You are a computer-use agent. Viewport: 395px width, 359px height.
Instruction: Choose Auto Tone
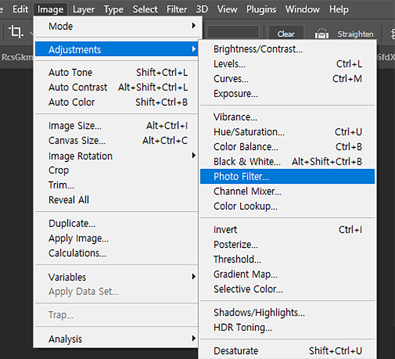(x=116, y=73)
